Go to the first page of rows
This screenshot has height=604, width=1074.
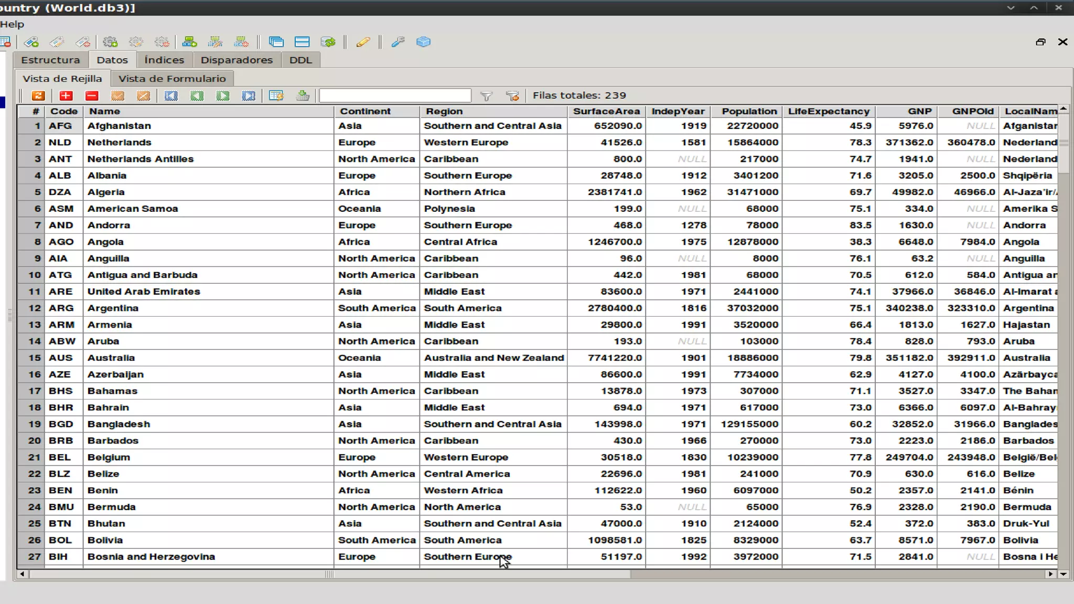[171, 95]
